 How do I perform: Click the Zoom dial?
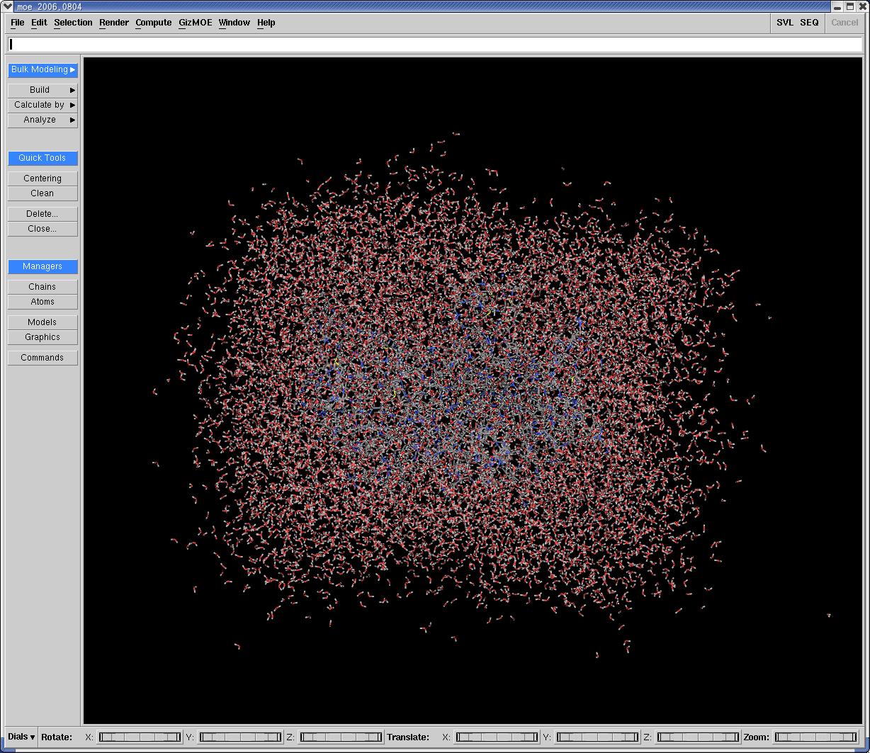click(816, 737)
